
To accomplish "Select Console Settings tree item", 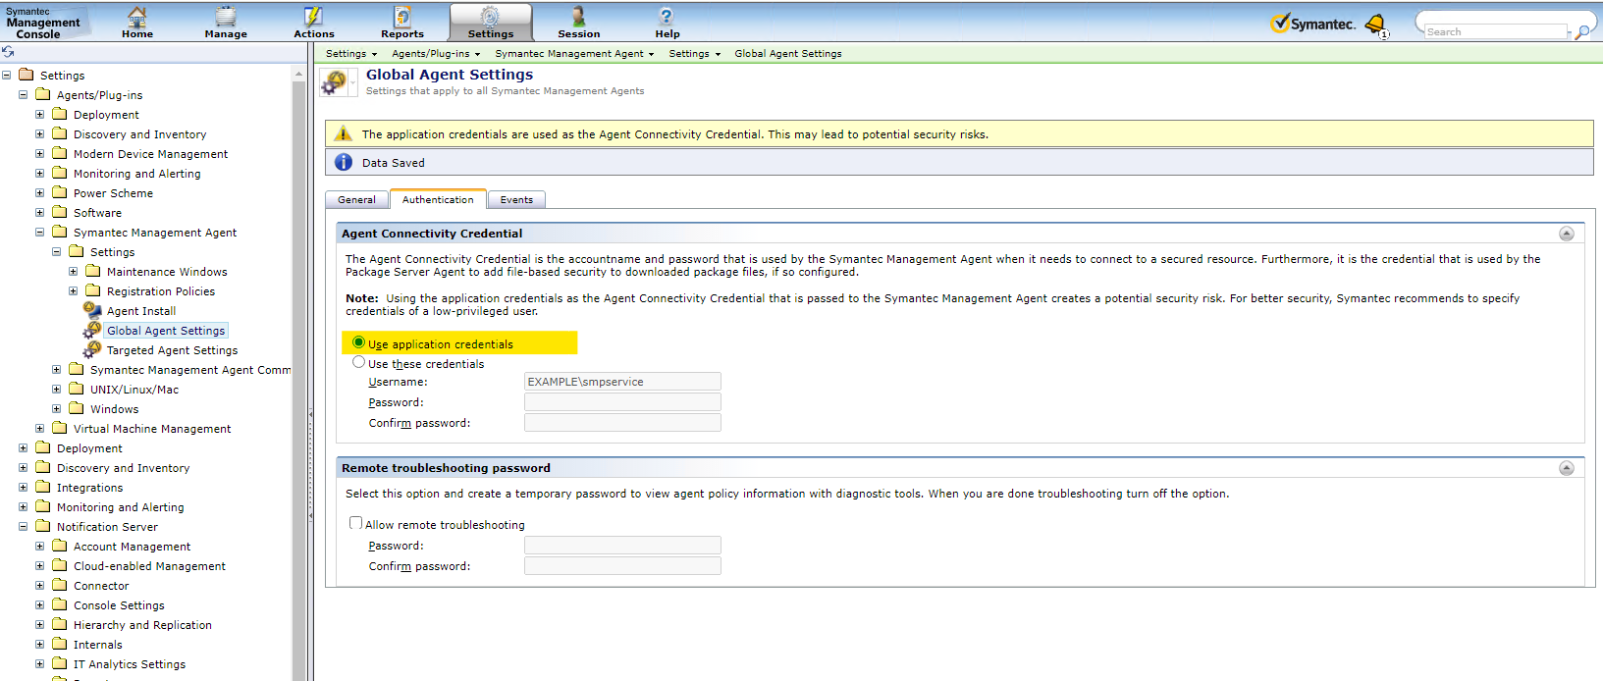I will 119,605.
